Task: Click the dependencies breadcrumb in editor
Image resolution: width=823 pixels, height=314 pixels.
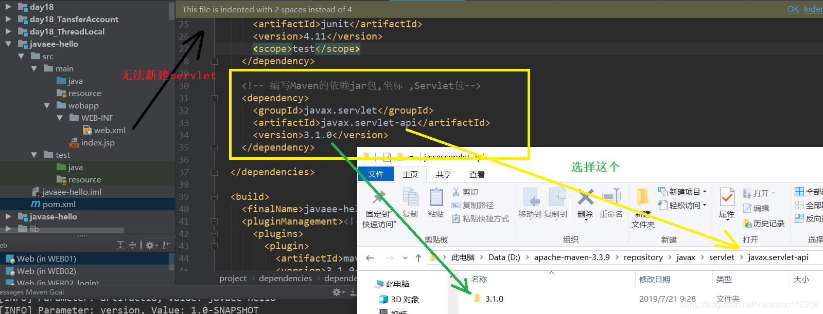Action: pos(285,278)
